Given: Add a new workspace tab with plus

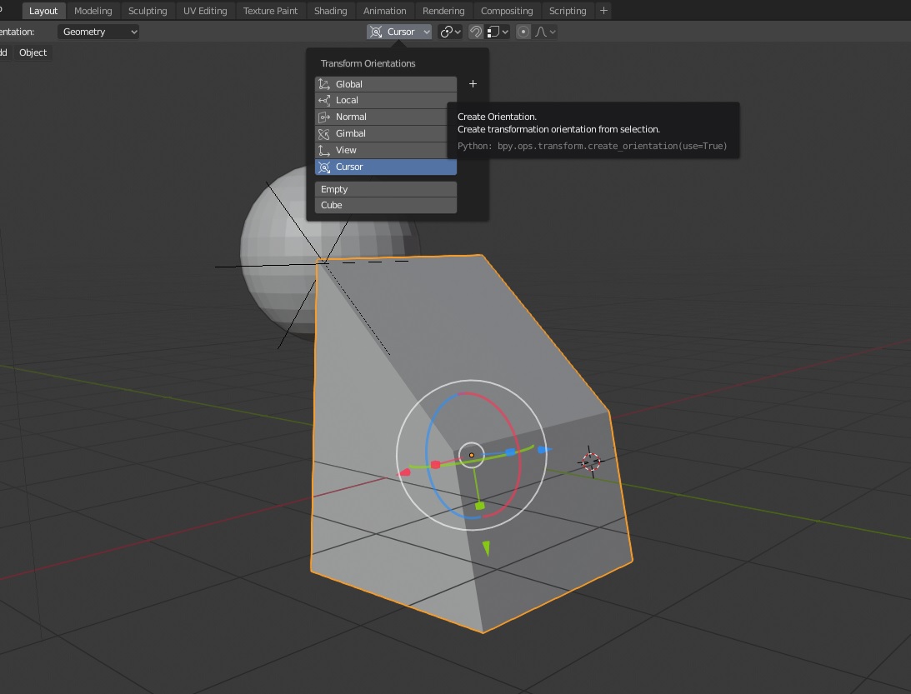Looking at the screenshot, I should [x=604, y=11].
